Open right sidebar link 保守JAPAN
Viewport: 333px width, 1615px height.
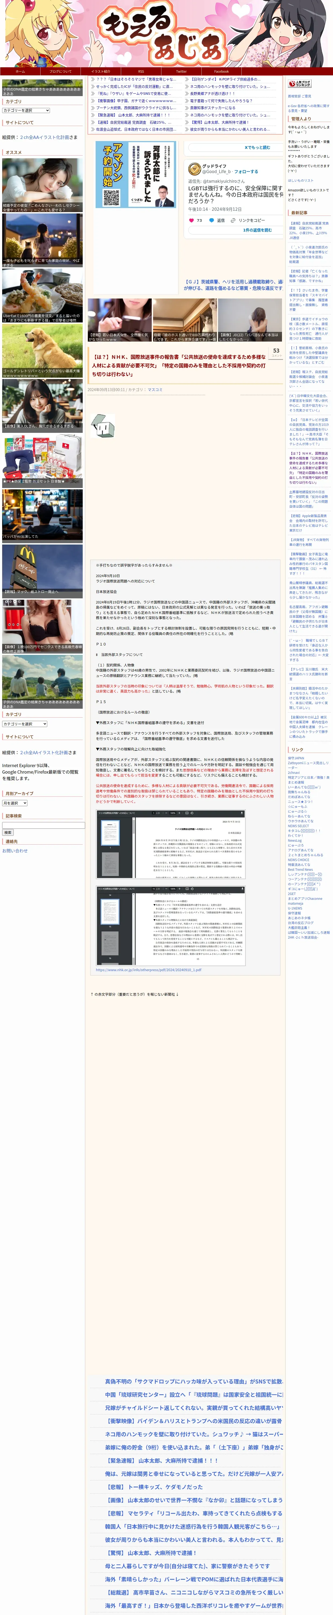click(x=296, y=758)
